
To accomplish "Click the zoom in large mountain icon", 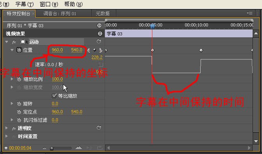I will click(x=79, y=148).
